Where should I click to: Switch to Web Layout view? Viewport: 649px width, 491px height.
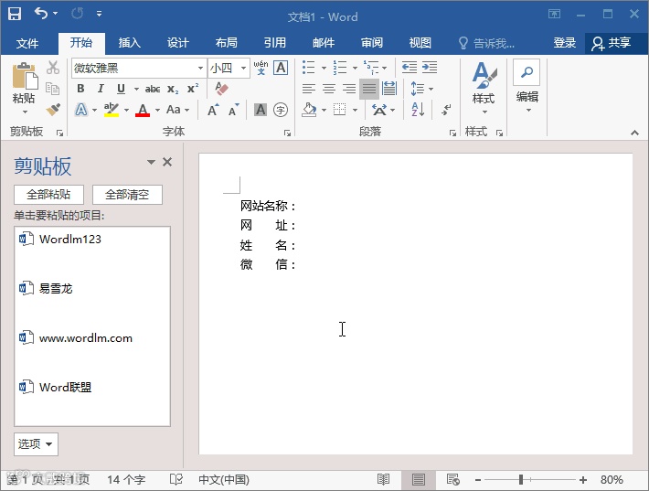(453, 479)
